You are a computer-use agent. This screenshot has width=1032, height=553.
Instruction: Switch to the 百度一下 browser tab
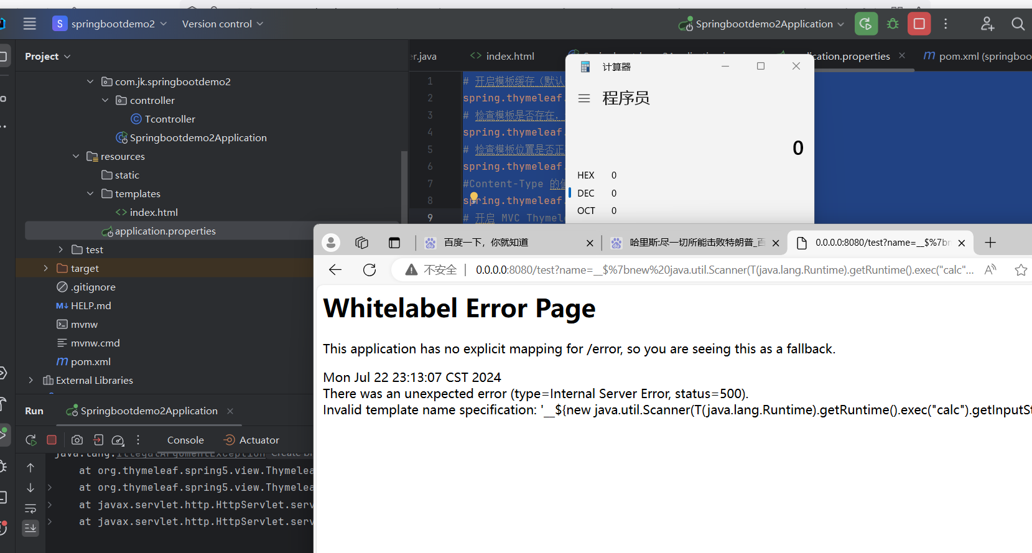tap(508, 243)
